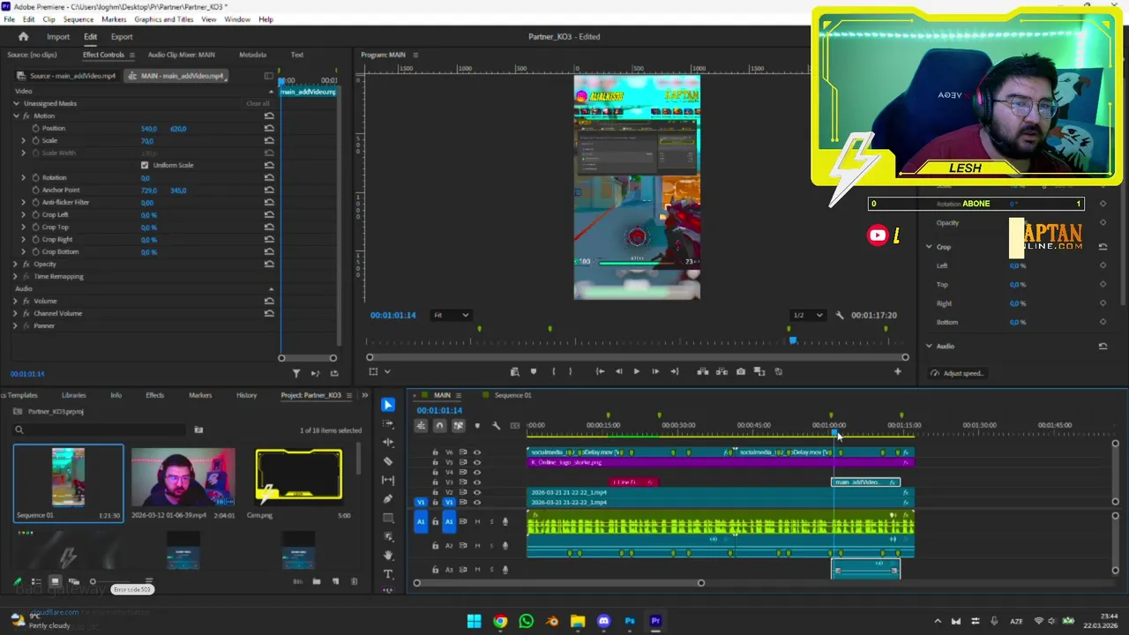Expand the Channel Volume effect
Screen dimensions: 1129x635
tap(16, 313)
